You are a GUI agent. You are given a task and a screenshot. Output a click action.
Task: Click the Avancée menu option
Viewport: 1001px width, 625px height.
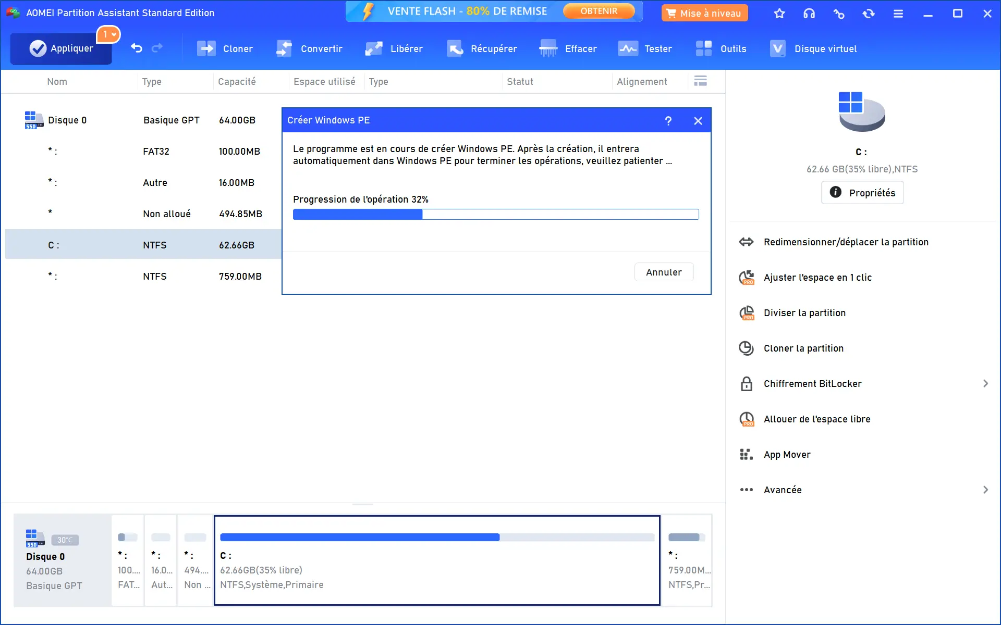(783, 490)
